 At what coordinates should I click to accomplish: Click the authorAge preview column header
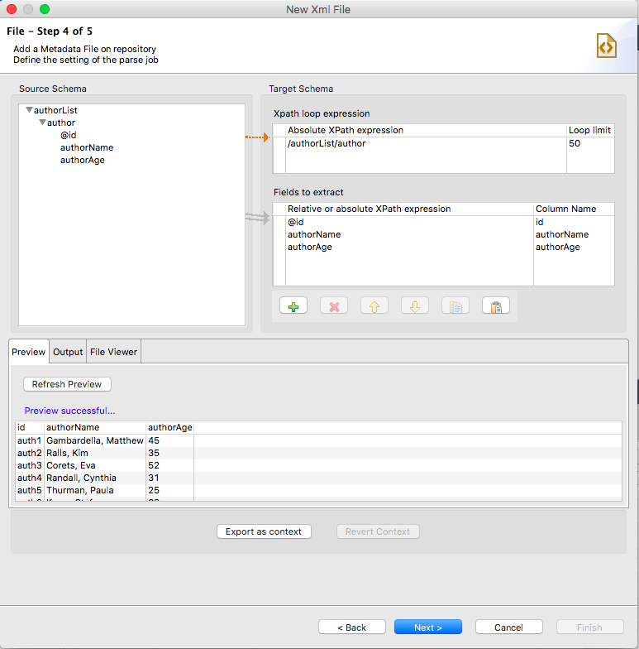170,427
